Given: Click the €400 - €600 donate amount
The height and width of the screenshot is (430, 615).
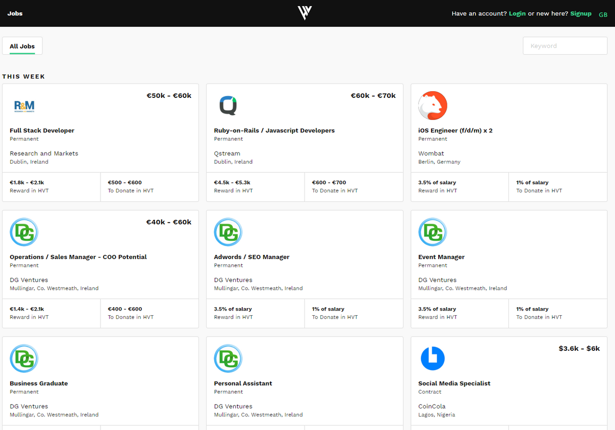Looking at the screenshot, I should point(125,309).
